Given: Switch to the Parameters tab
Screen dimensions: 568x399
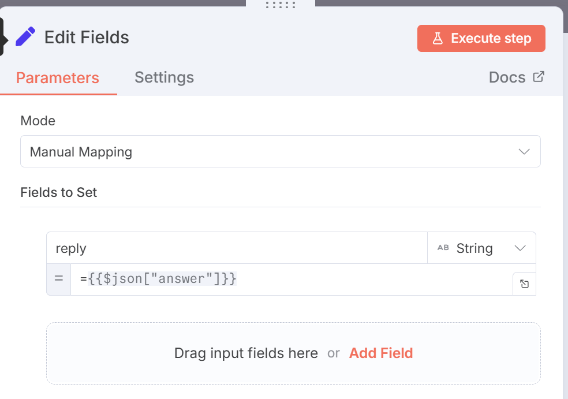Looking at the screenshot, I should tap(58, 77).
